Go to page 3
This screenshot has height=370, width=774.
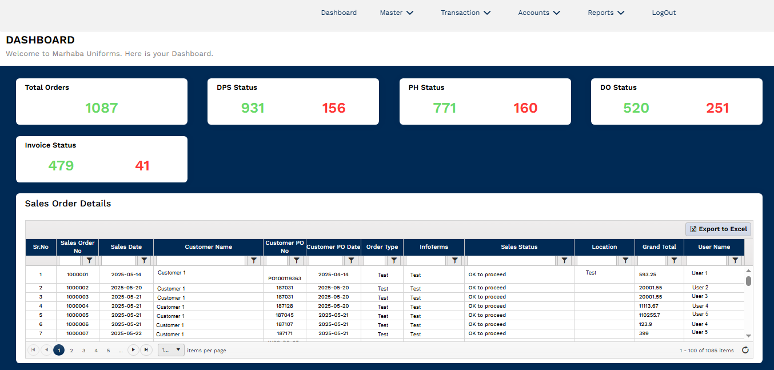click(x=83, y=351)
